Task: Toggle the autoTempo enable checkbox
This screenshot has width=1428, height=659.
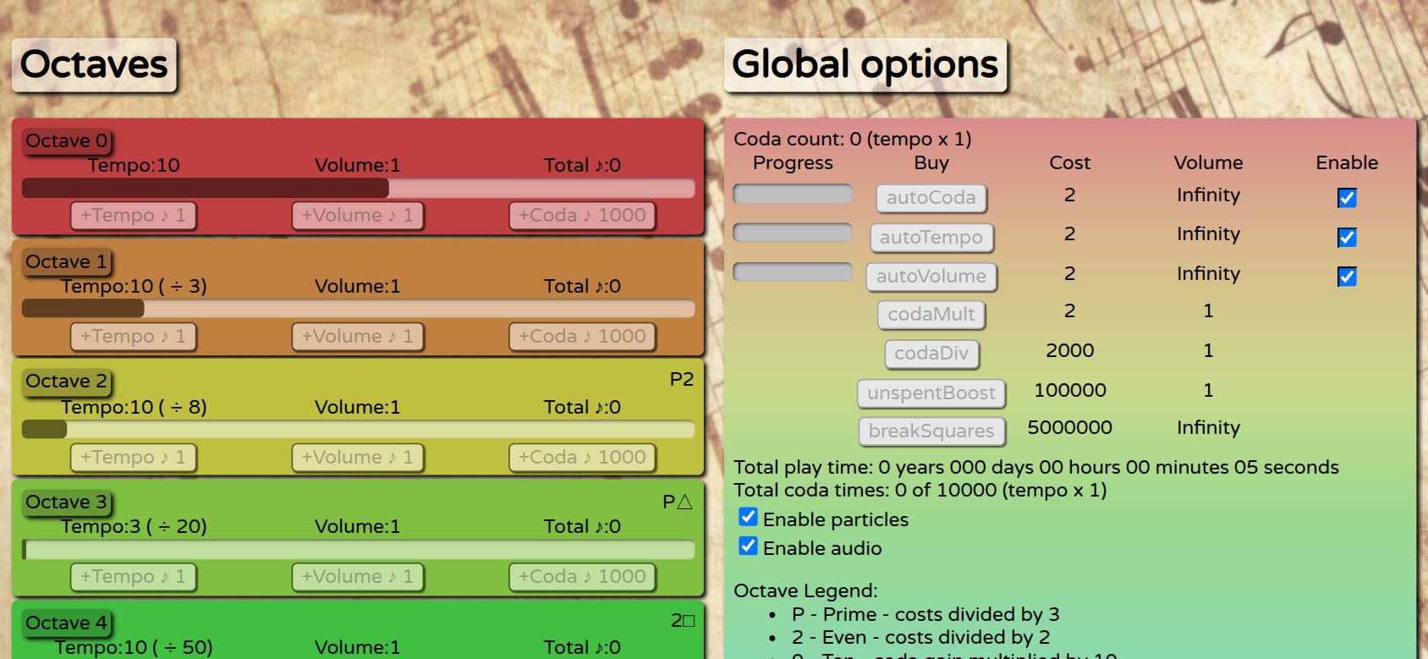Action: tap(1347, 238)
